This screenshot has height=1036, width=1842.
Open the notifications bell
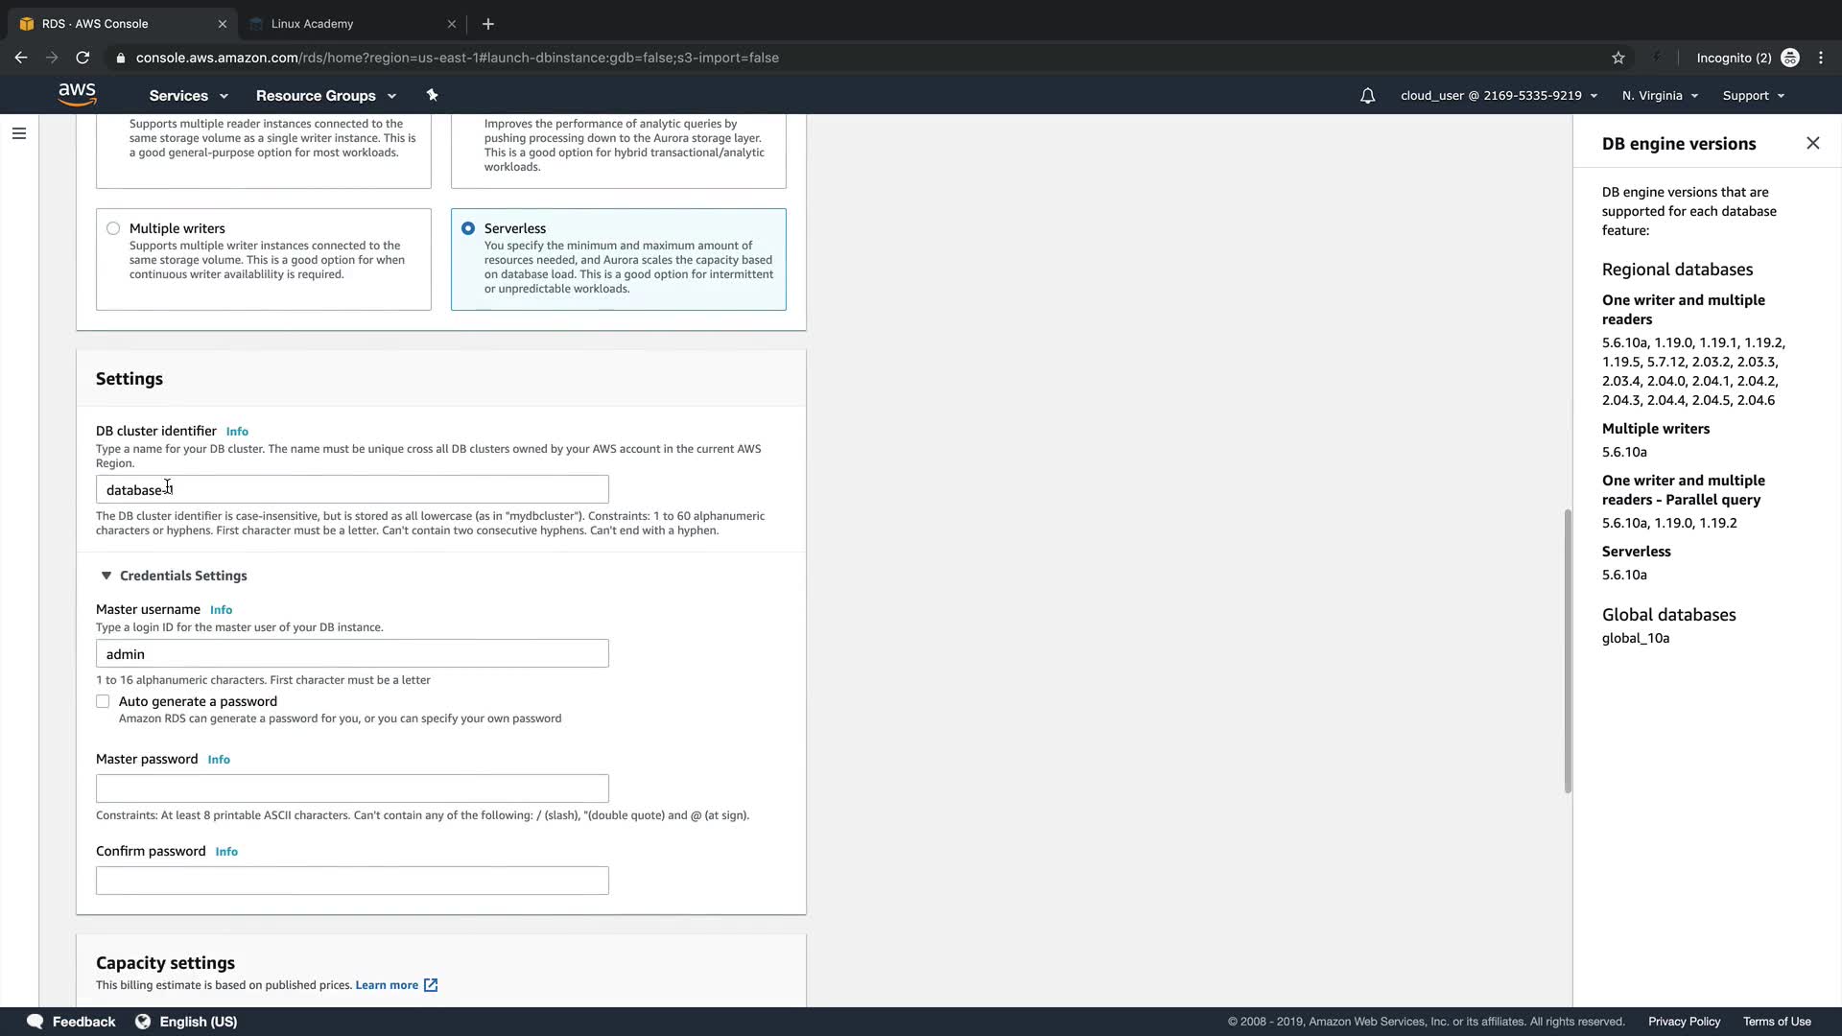[1367, 96]
